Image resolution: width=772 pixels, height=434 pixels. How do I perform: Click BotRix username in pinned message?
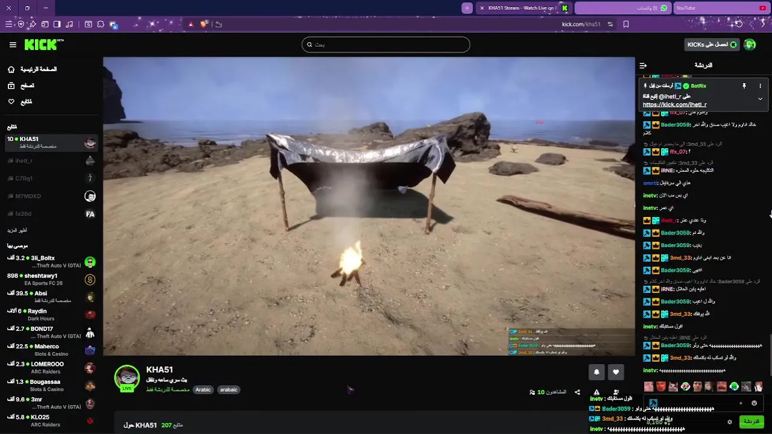[x=698, y=86]
